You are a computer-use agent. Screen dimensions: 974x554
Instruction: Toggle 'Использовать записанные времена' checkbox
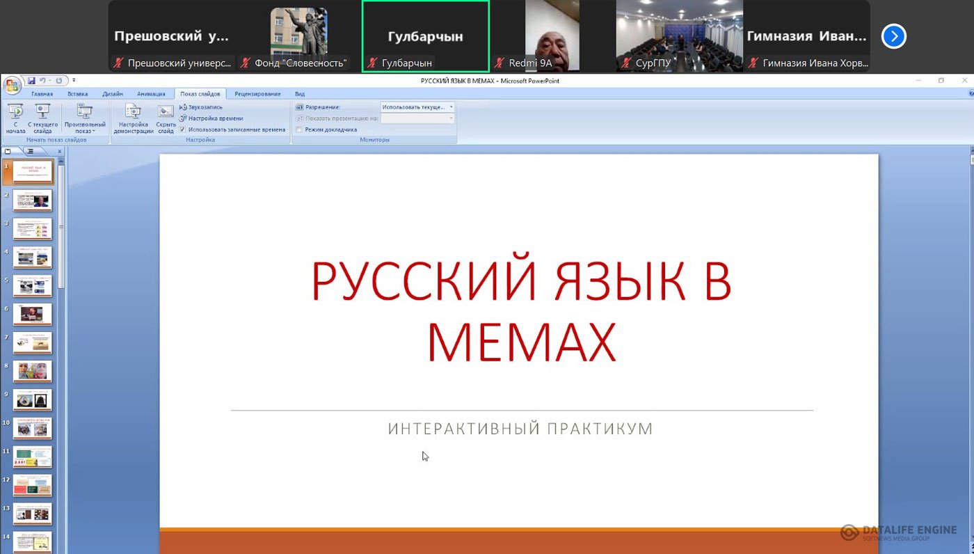coord(182,129)
